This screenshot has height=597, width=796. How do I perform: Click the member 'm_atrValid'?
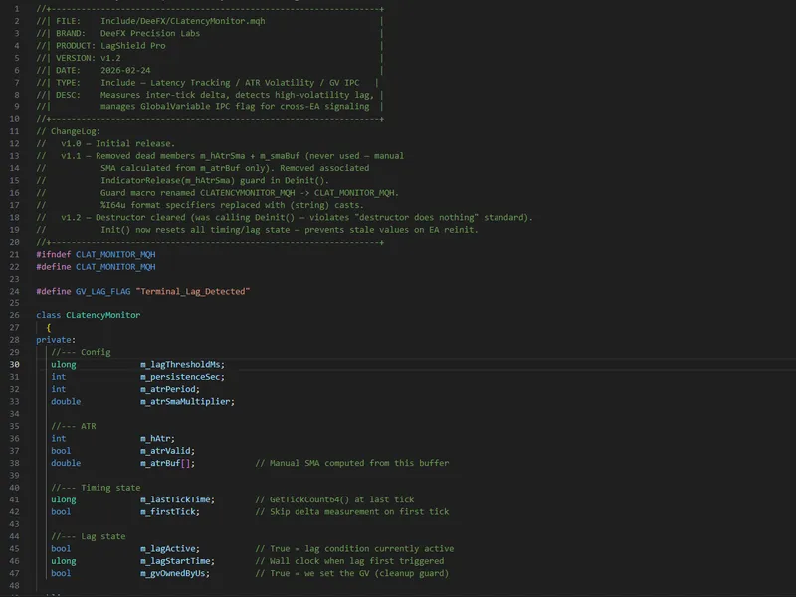(165, 451)
